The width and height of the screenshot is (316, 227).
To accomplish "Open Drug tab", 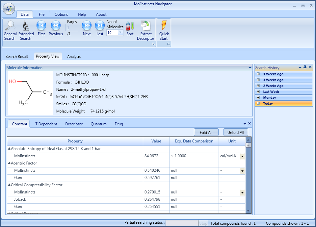I will coord(119,124).
